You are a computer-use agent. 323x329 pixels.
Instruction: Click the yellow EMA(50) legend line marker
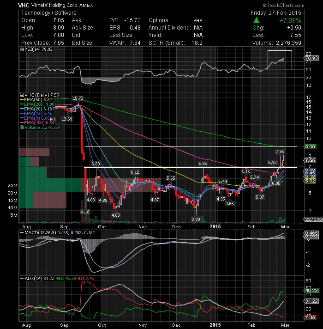click(x=22, y=100)
